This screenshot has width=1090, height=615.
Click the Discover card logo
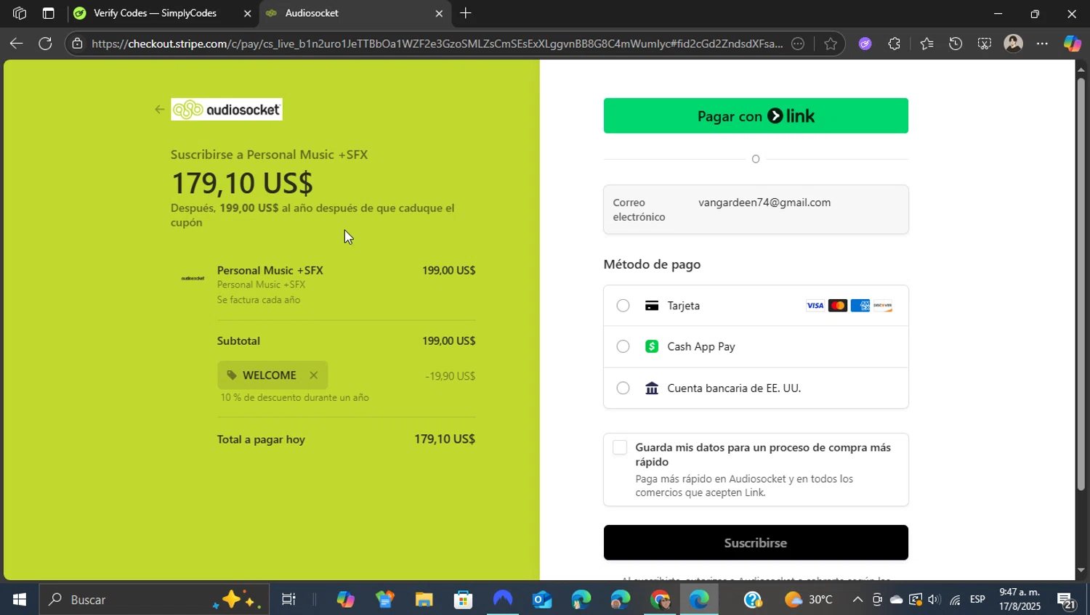[x=882, y=306]
